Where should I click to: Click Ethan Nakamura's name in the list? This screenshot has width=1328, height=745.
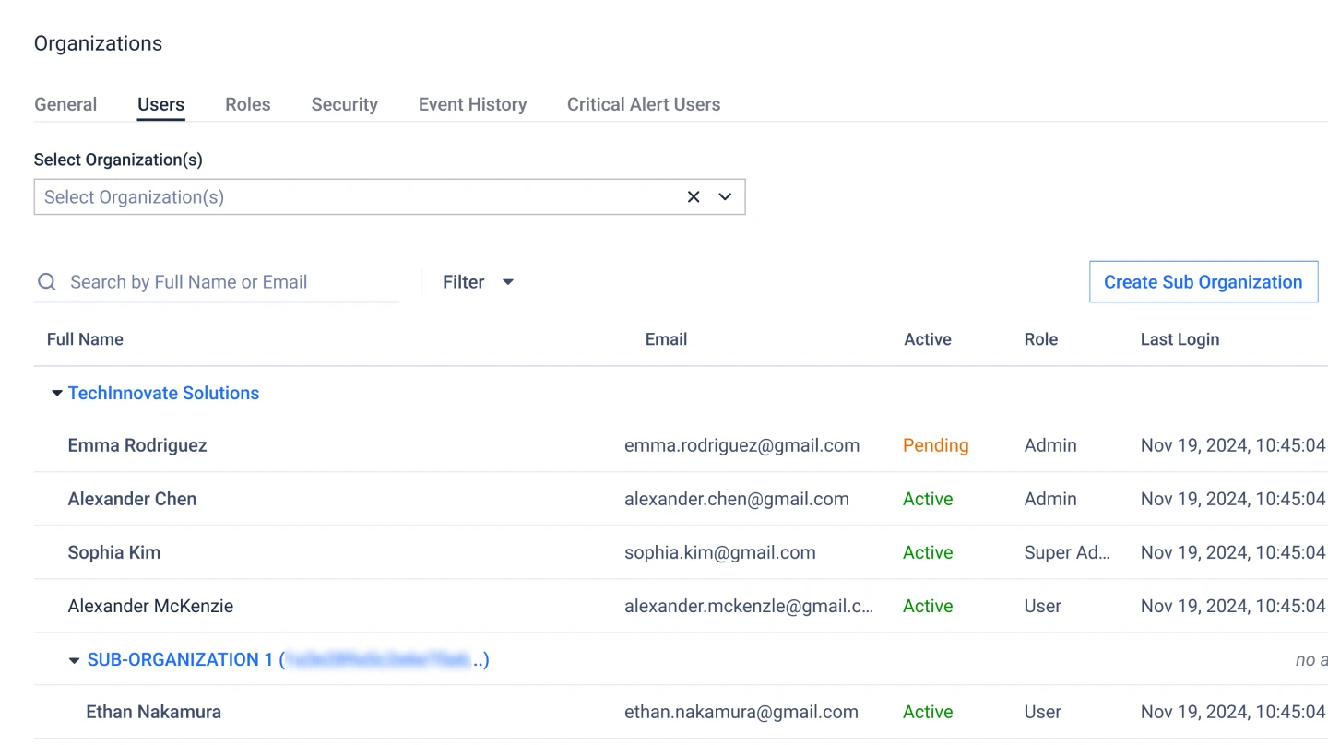point(153,712)
